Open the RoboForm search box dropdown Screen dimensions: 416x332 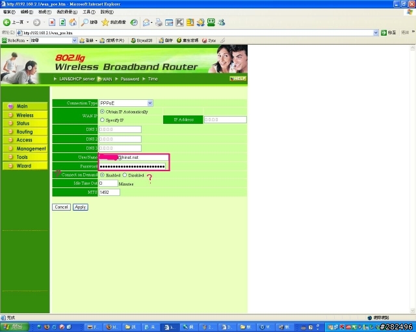click(75, 40)
